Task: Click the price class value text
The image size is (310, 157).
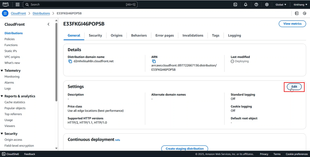Action: coord(96,111)
